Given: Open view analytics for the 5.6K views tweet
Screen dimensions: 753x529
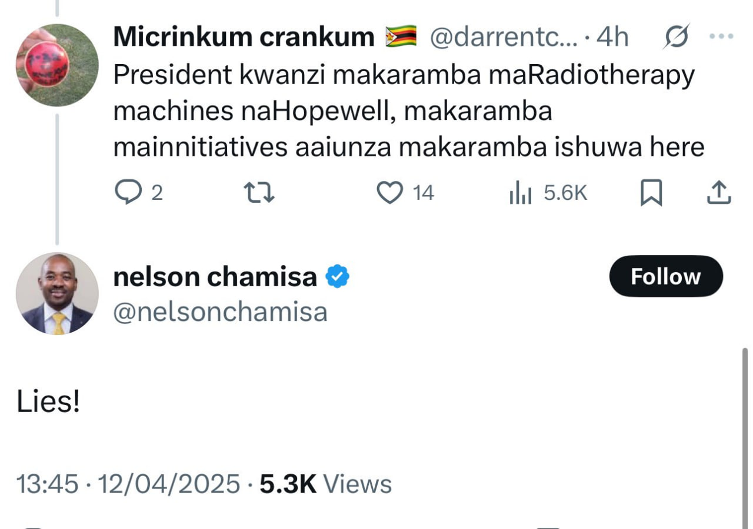Looking at the screenshot, I should click(520, 192).
